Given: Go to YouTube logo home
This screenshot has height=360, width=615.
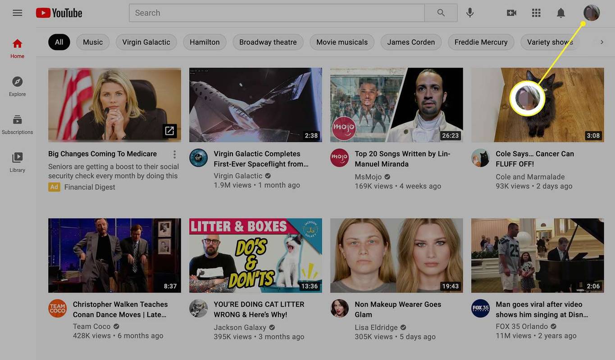Looking at the screenshot, I should (59, 13).
